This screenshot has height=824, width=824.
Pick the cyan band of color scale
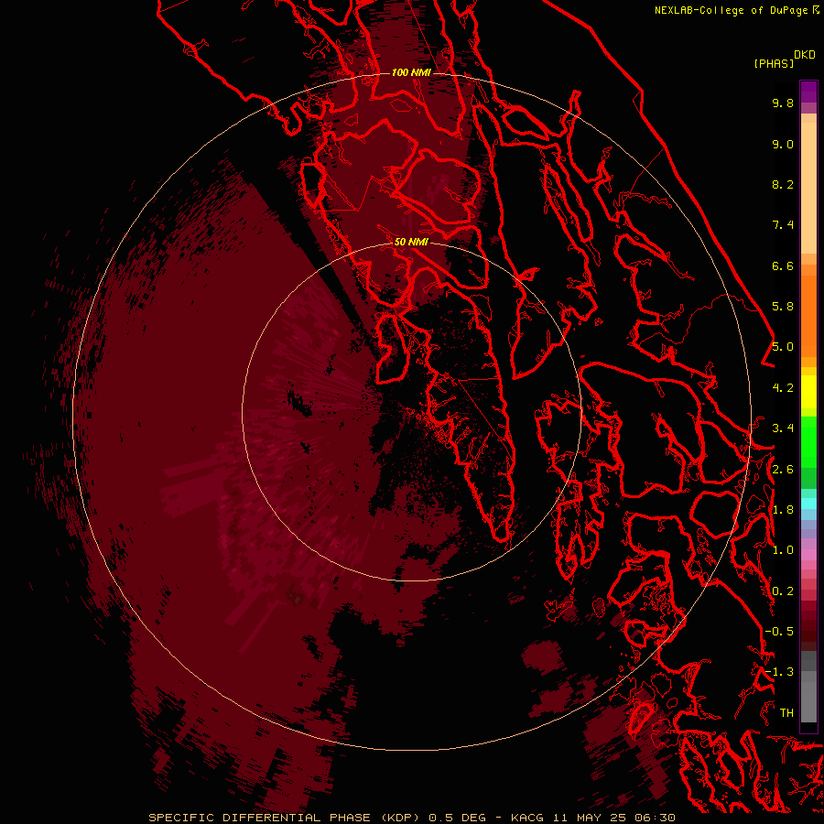tap(808, 504)
